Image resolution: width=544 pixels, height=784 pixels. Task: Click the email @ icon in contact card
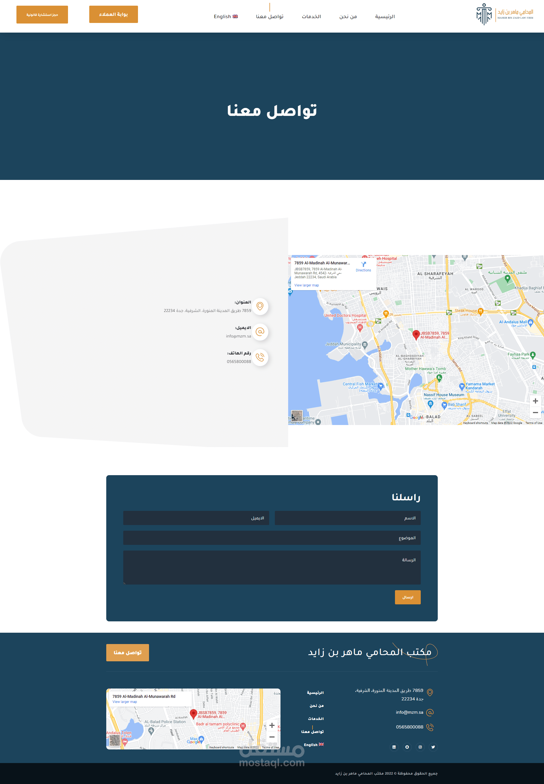point(260,332)
